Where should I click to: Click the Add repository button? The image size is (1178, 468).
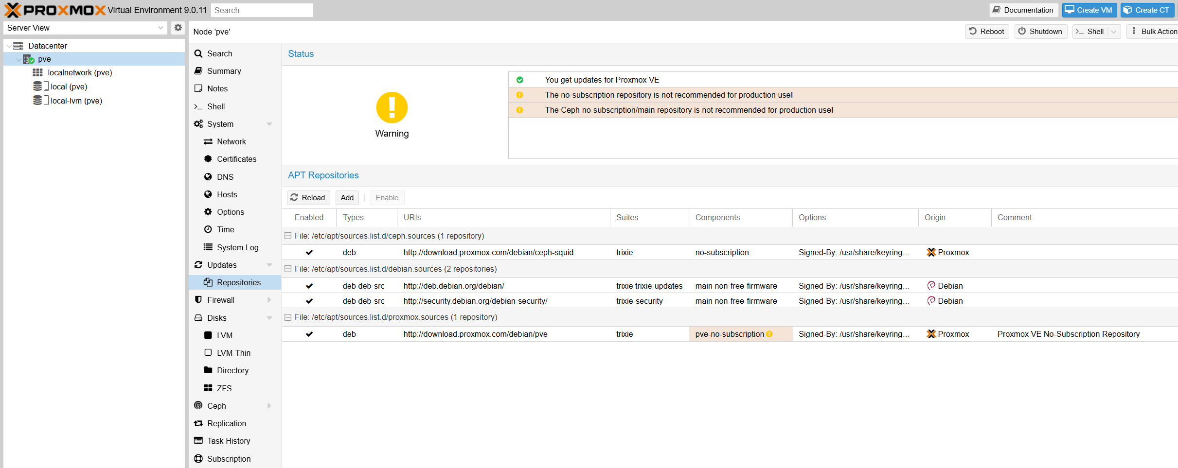pos(347,198)
